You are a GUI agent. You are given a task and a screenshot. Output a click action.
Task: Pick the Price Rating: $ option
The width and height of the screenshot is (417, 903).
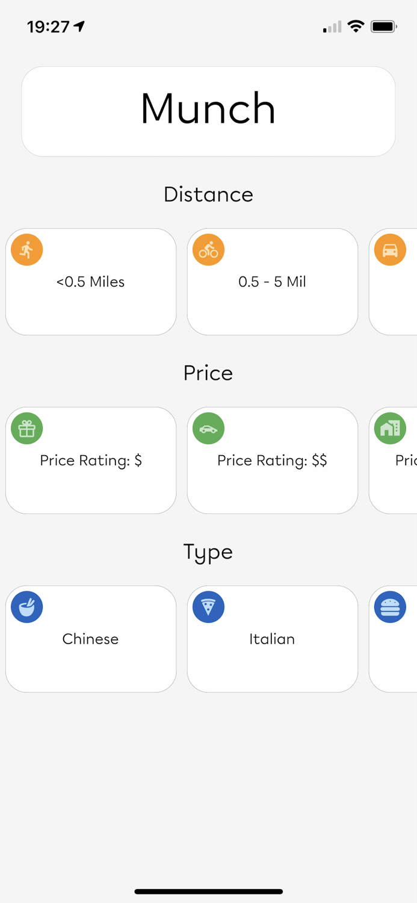[x=90, y=461]
